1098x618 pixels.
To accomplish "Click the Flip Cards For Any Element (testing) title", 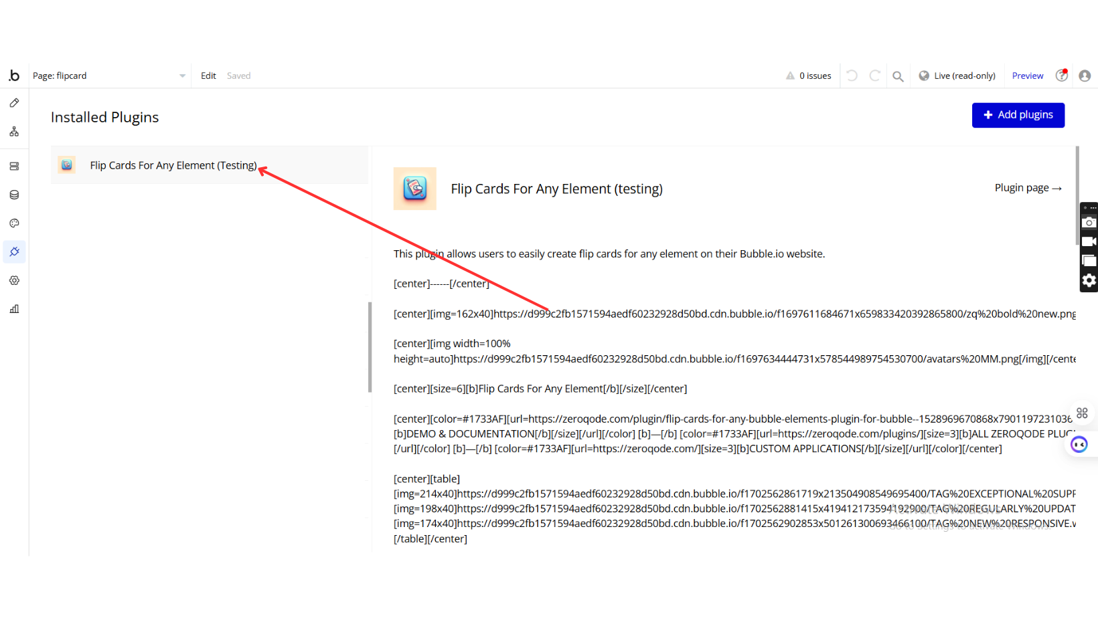I will point(557,189).
